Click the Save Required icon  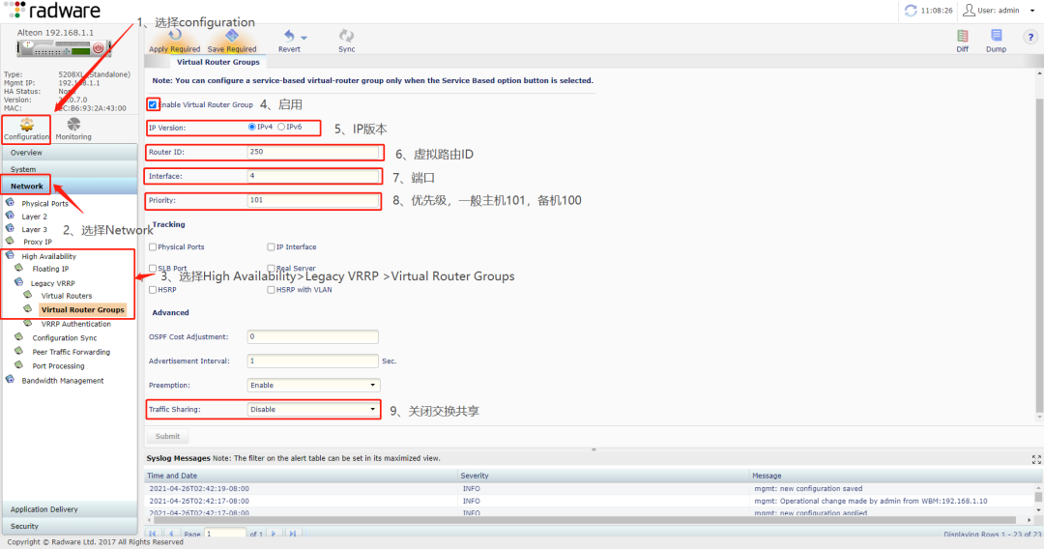tap(232, 36)
